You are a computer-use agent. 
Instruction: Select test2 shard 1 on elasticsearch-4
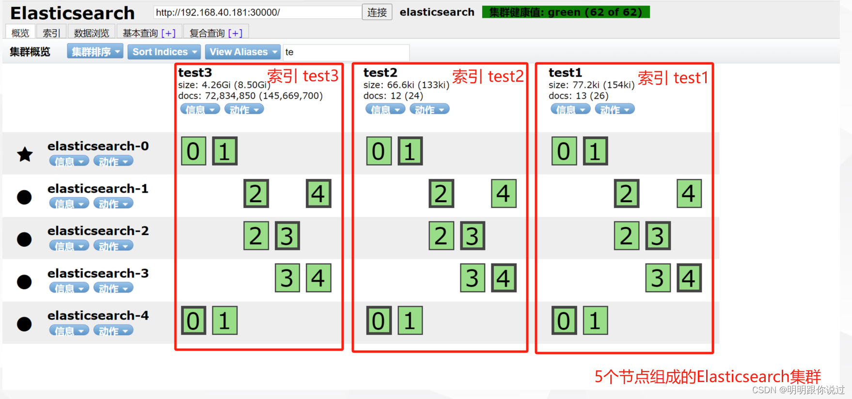(x=410, y=320)
